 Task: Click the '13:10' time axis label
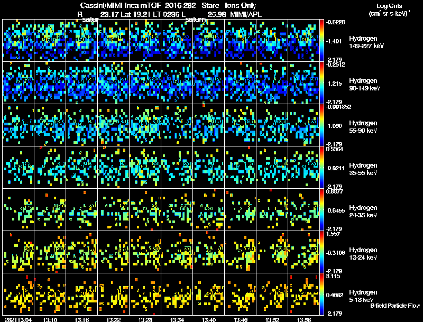(x=50, y=320)
